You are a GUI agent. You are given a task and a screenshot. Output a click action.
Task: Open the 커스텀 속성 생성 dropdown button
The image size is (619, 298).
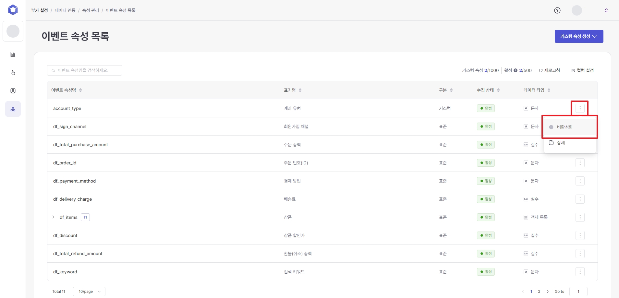[579, 36]
